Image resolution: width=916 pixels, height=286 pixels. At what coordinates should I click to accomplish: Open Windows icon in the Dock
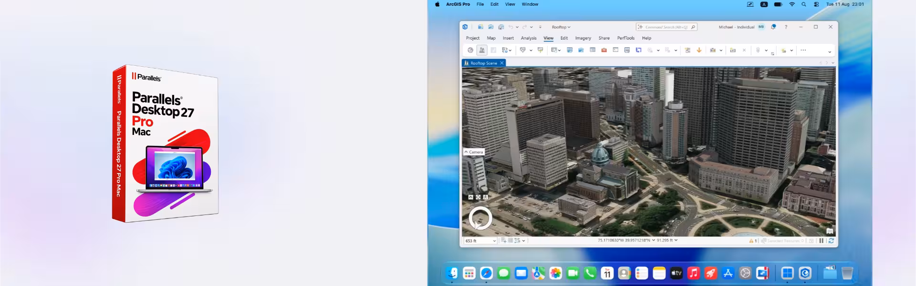788,273
